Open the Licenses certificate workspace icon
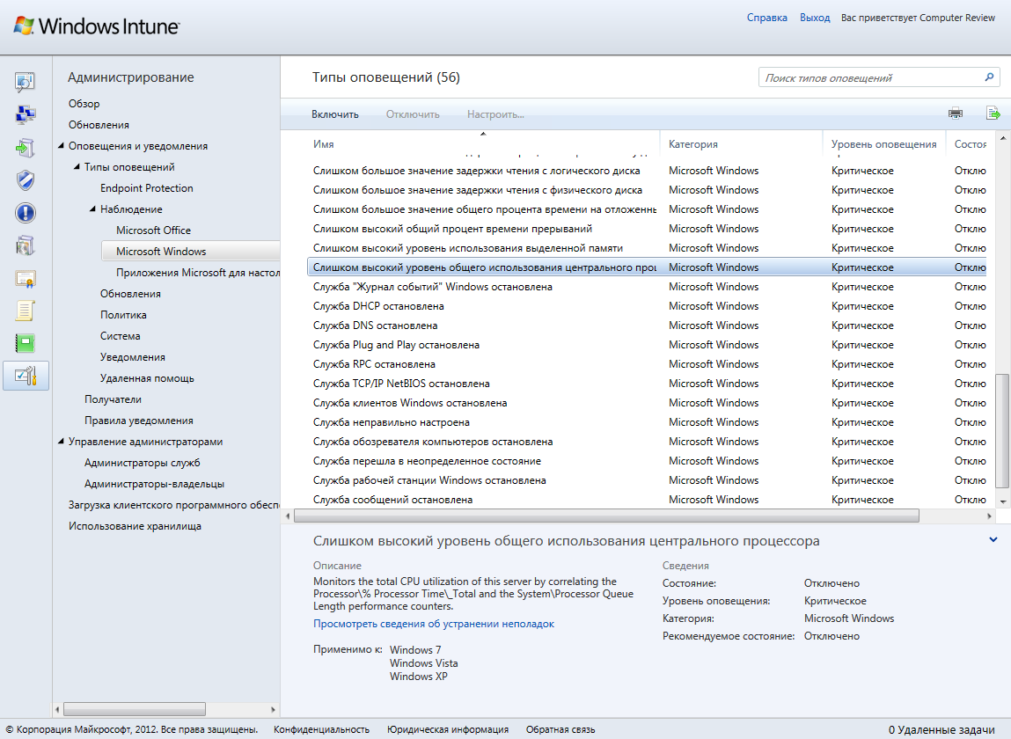The height and width of the screenshot is (739, 1011). coord(26,279)
